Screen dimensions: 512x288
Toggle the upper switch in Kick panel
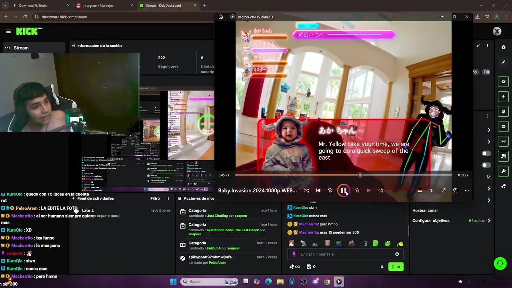coord(486,154)
